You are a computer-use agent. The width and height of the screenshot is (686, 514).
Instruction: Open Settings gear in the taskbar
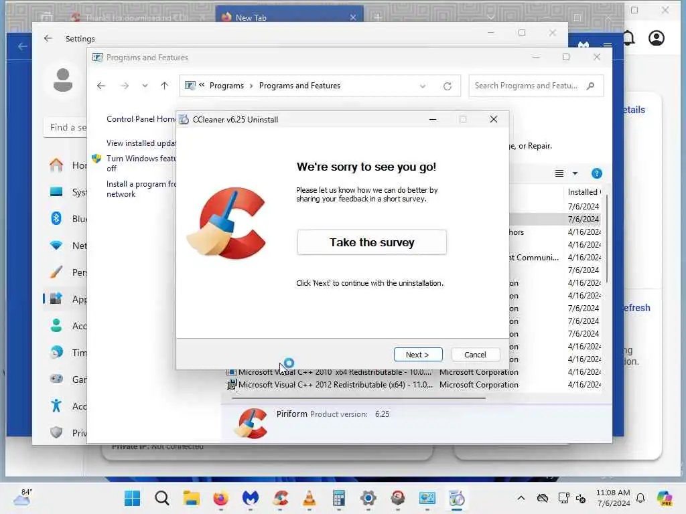(368, 498)
